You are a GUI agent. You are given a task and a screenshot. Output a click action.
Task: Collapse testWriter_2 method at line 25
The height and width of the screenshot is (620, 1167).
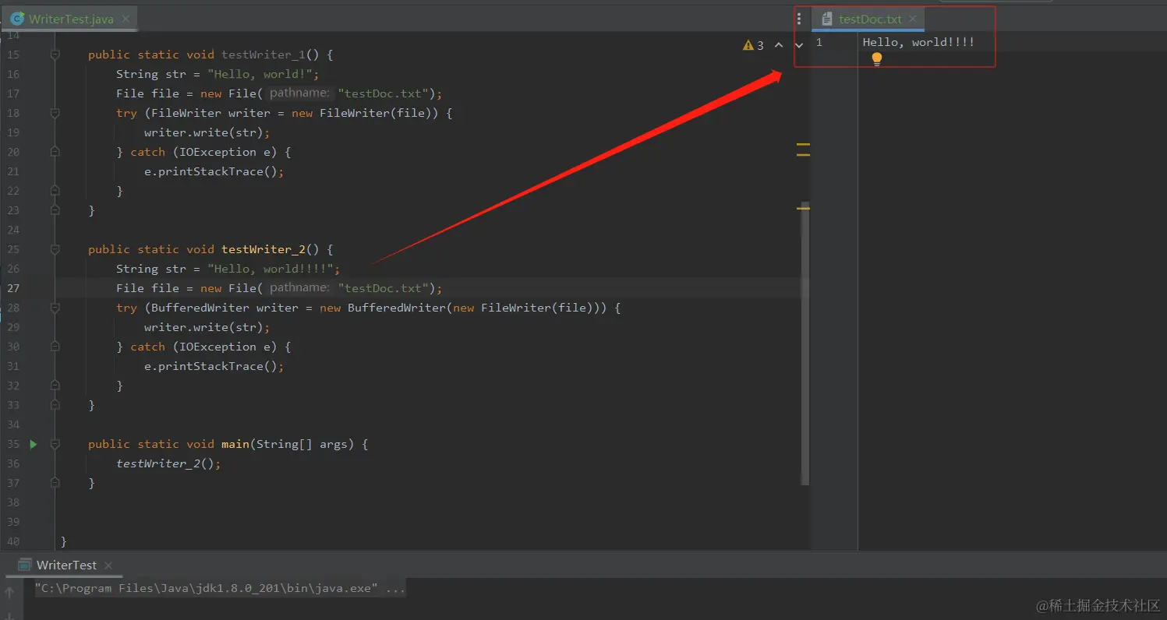55,249
